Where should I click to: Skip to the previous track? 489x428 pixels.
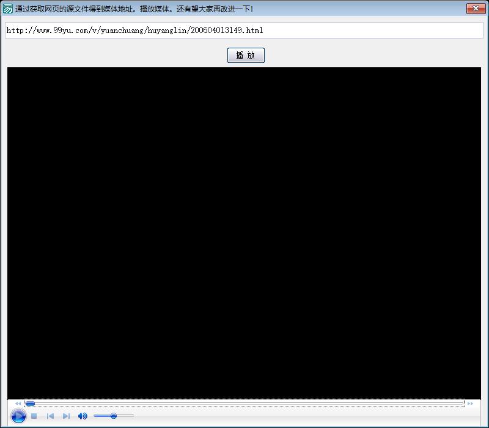(x=50, y=416)
